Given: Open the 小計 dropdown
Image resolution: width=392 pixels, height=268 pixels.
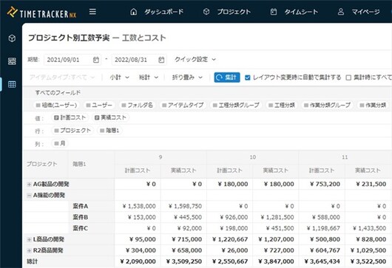Looking at the screenshot, I should [x=120, y=78].
